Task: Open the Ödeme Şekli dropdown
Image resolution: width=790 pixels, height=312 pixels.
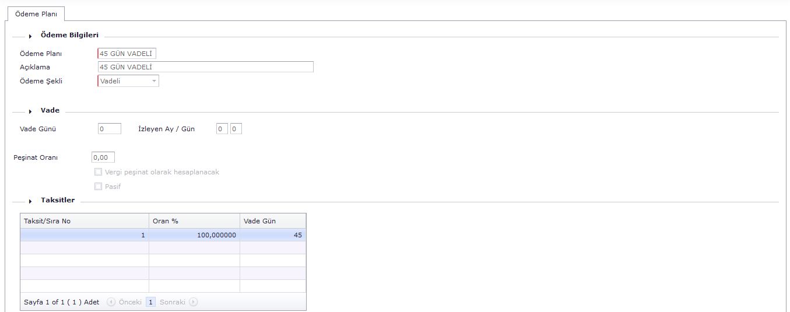Action: 154,81
